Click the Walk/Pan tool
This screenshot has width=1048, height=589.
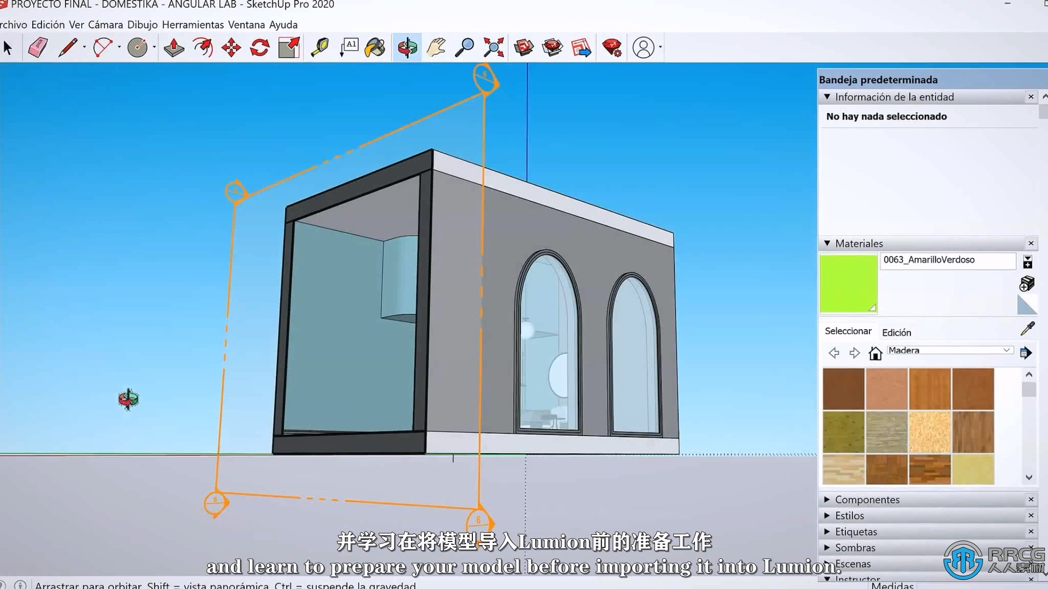435,47
